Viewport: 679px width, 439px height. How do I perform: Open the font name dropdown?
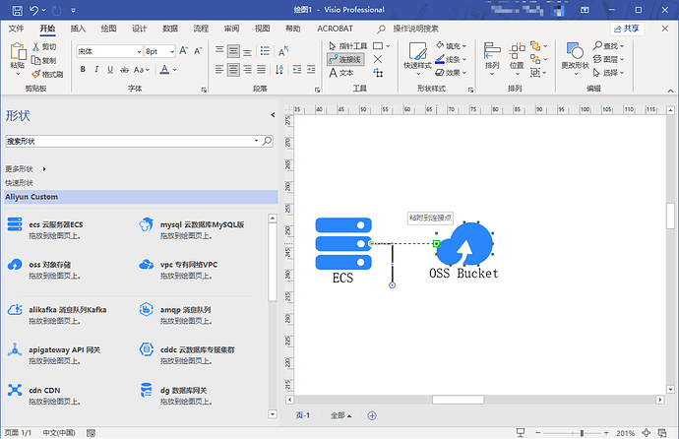(x=139, y=51)
